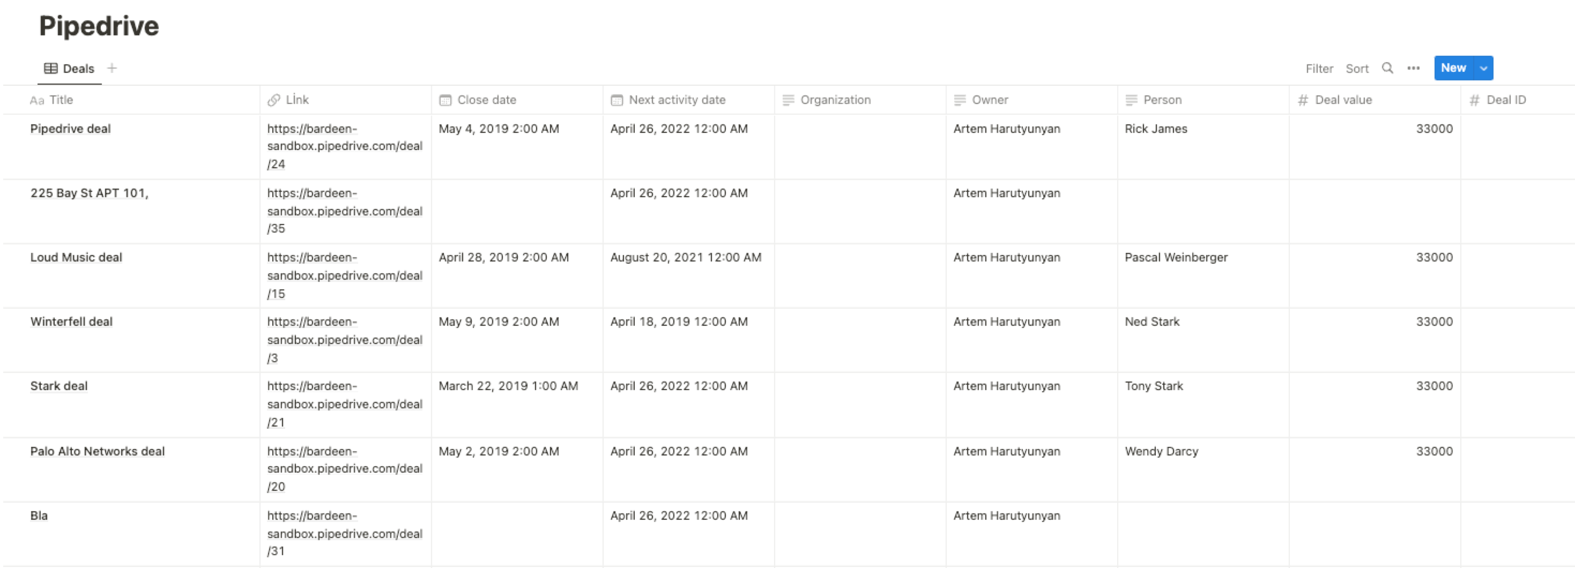Click the text icon in Owner header
The image size is (1575, 568).
(x=960, y=100)
